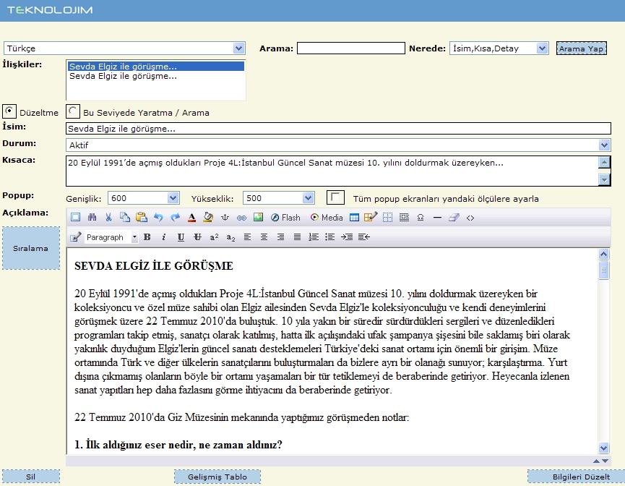This screenshot has width=625, height=486.
Task: Click the Sil button
Action: coord(30,477)
